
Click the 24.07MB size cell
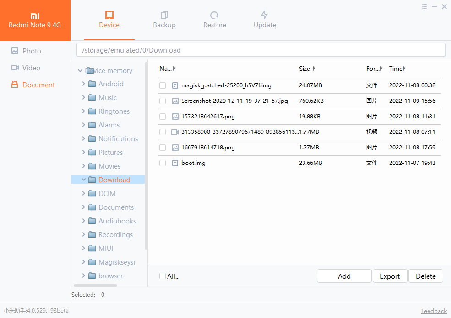point(310,85)
